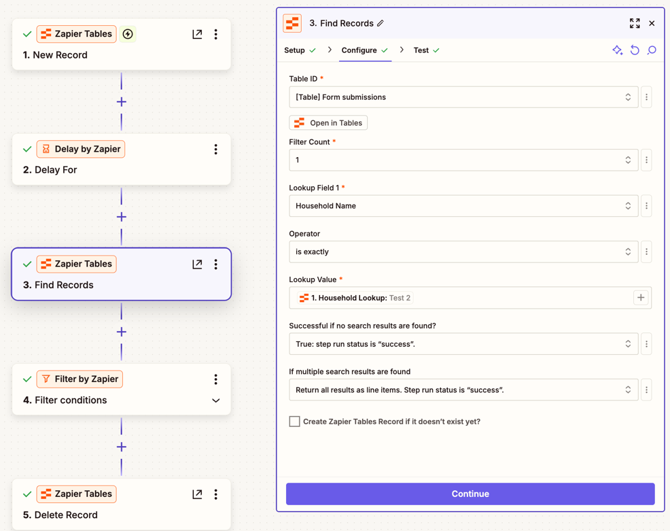Open Filter Count field options menu
Viewport: 670px width, 531px height.
click(646, 160)
